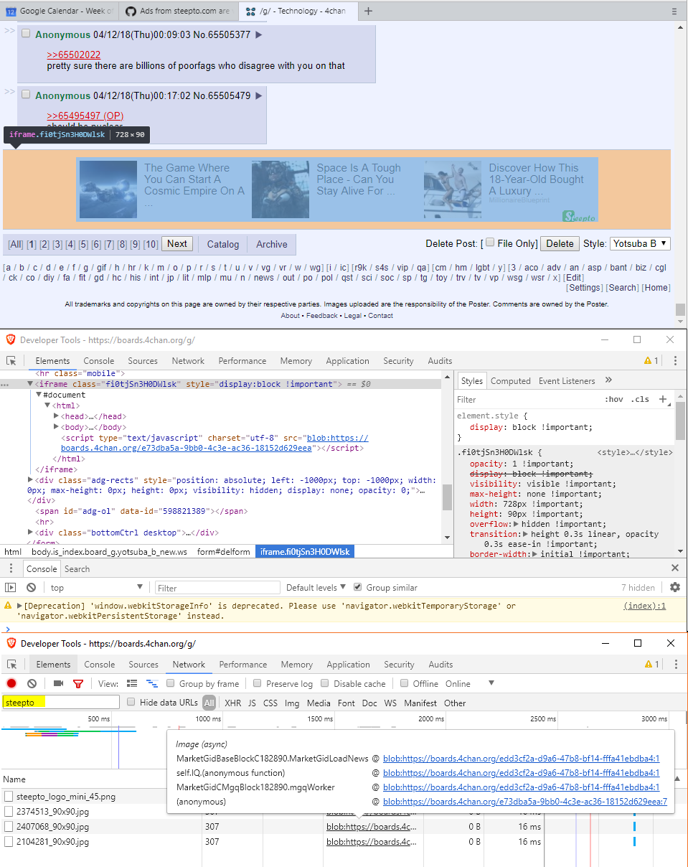Click the Next page button
Image resolution: width=688 pixels, height=867 pixels.
click(177, 244)
